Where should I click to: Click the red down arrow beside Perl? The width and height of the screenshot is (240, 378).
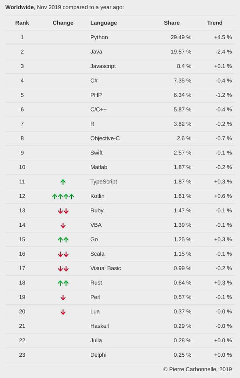(x=63, y=297)
